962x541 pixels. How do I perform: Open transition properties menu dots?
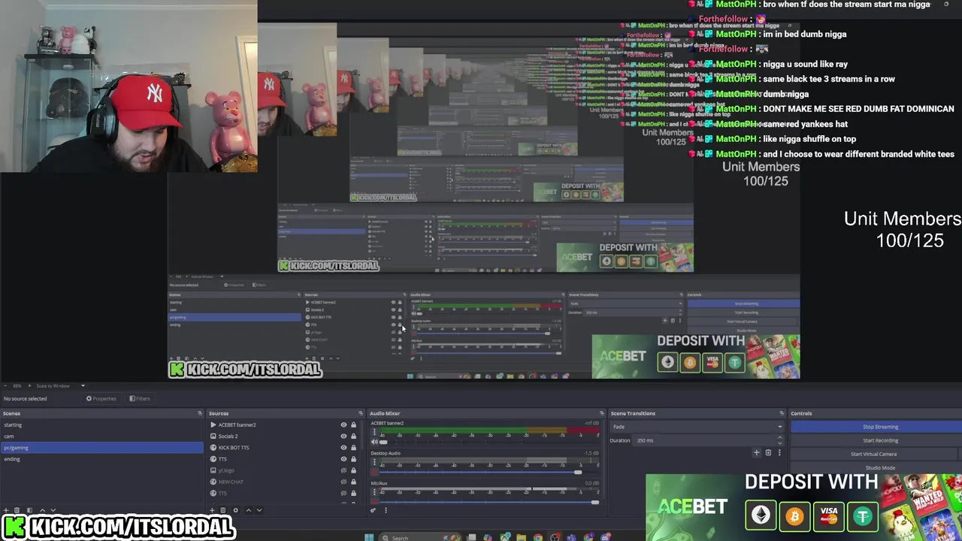coord(779,452)
